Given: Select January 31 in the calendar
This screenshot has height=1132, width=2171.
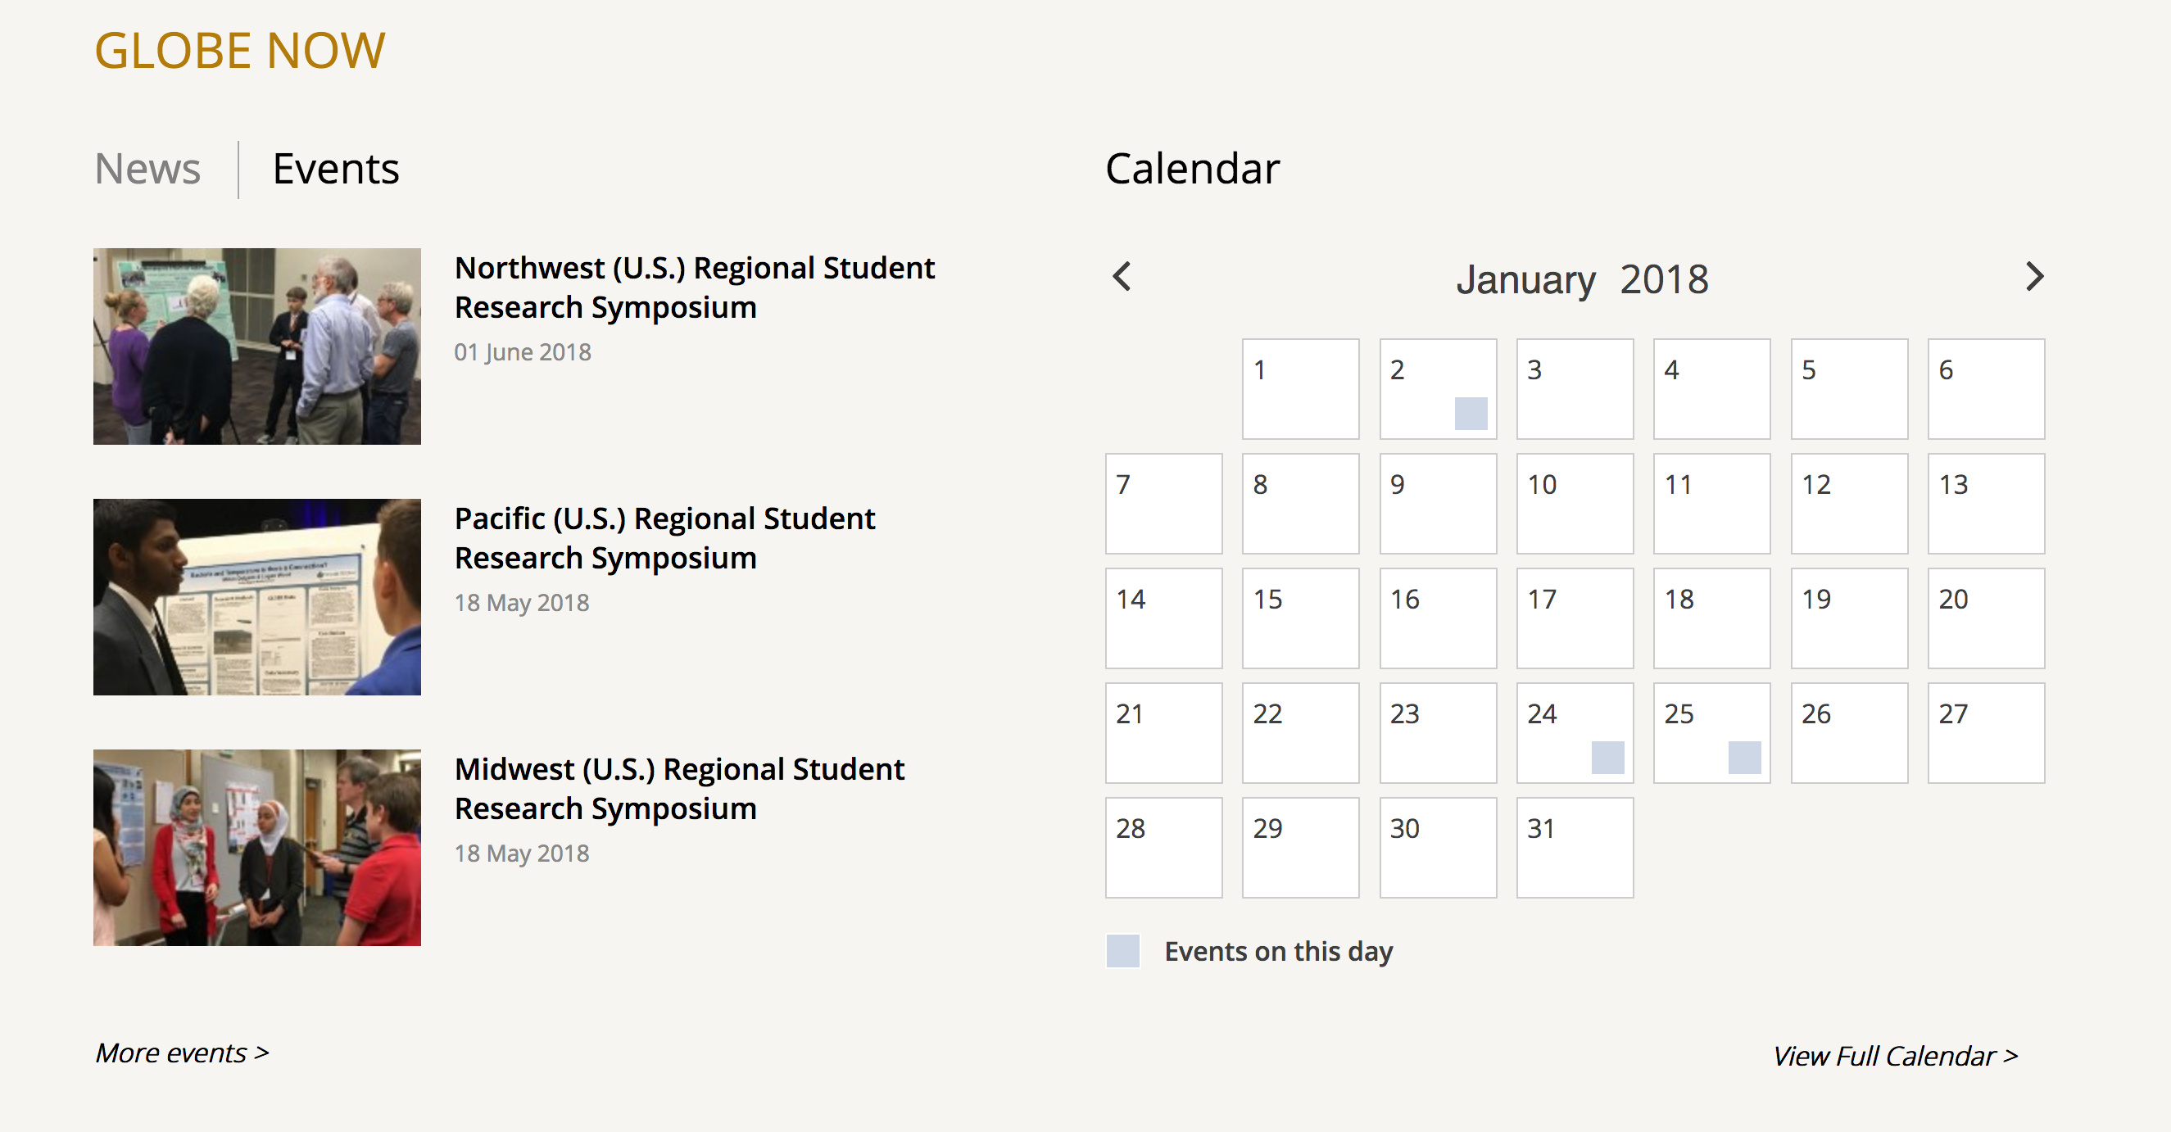Looking at the screenshot, I should click(1575, 847).
